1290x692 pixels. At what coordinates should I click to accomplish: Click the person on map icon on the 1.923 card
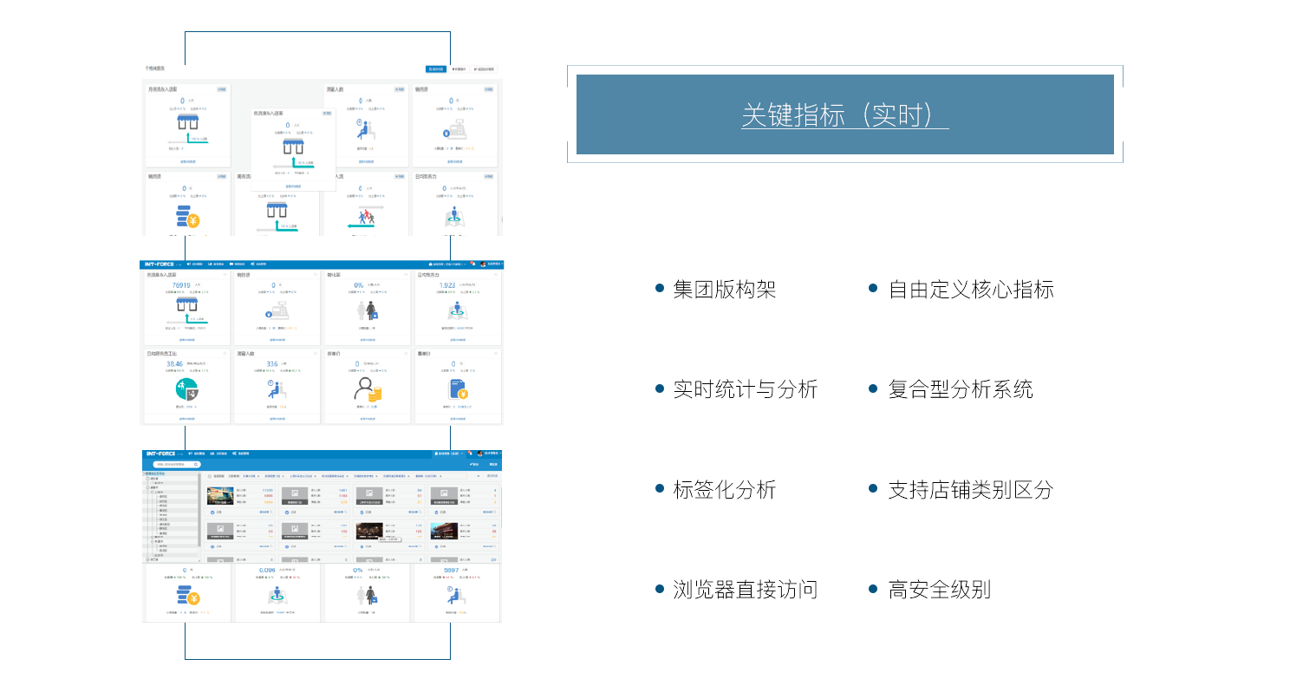pyautogui.click(x=457, y=310)
